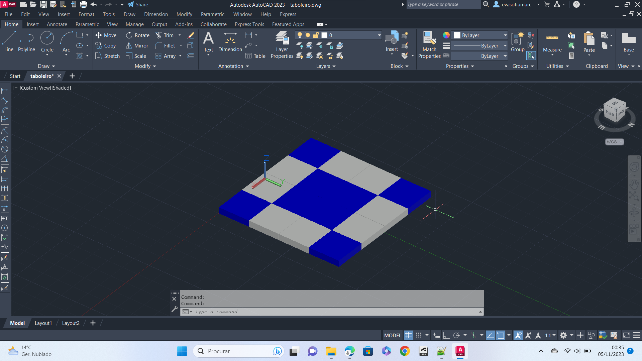The width and height of the screenshot is (642, 361).
Task: Activate the Mirror command
Action: click(x=137, y=45)
